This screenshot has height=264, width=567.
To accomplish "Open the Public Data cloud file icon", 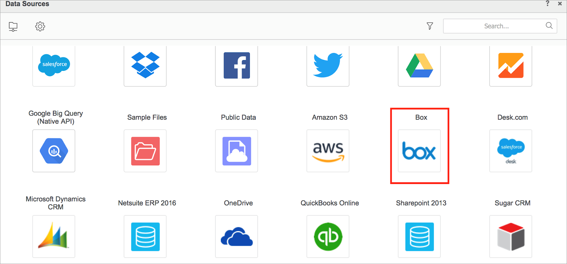I will click(x=237, y=151).
